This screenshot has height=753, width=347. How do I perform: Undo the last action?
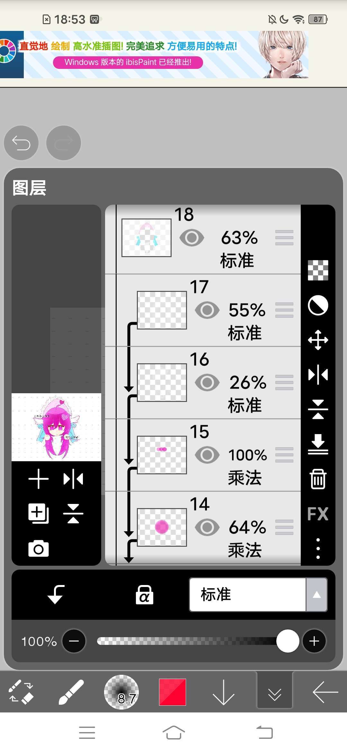21,143
